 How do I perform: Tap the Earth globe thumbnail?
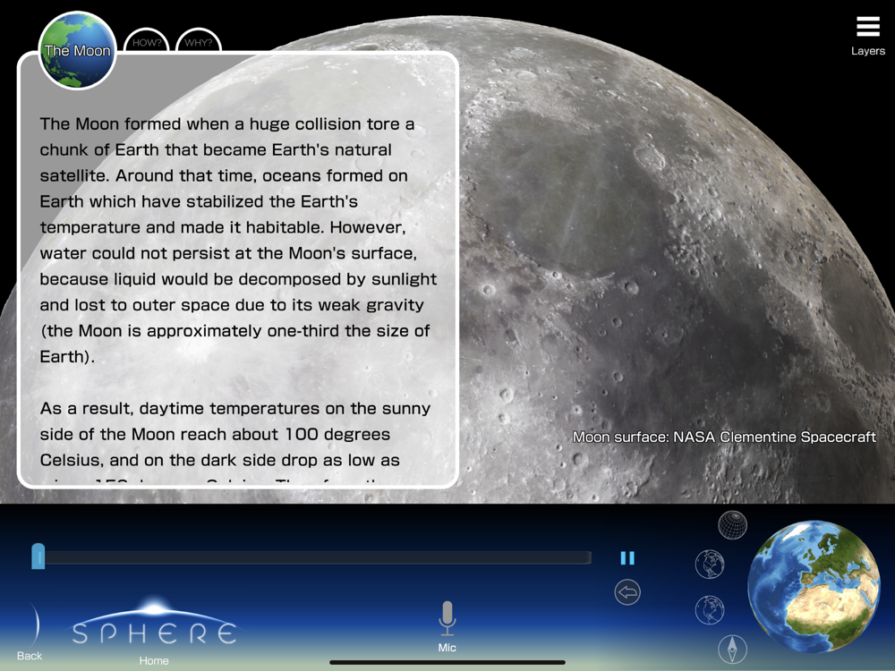point(814,586)
